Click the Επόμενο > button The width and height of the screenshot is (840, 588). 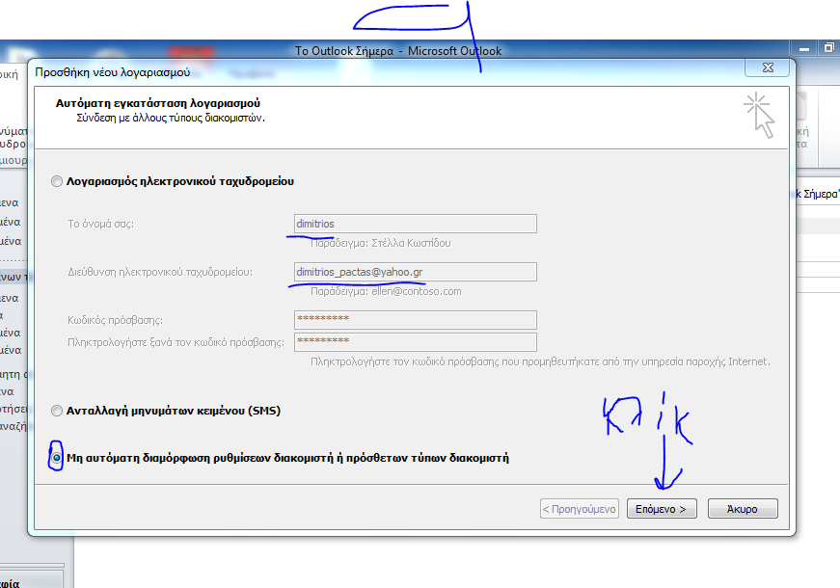(x=662, y=509)
